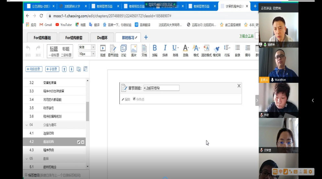Click the quiz title field 4.2循环结构
The height and width of the screenshot is (179, 322).
pyautogui.click(x=161, y=88)
